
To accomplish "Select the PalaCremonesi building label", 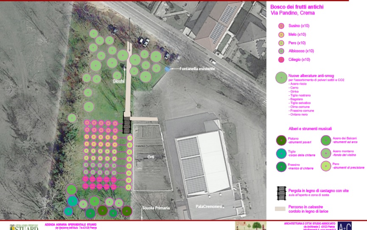I will [209, 206].
